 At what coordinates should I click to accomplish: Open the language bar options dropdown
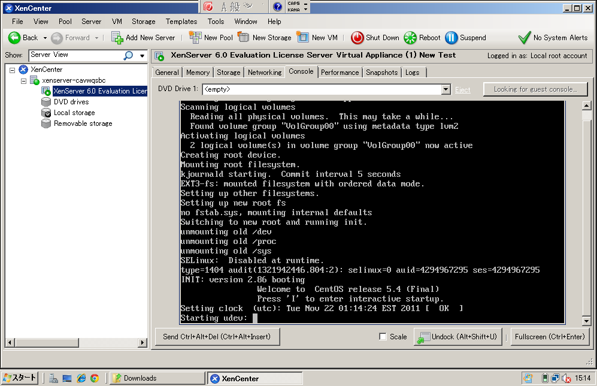tap(306, 10)
